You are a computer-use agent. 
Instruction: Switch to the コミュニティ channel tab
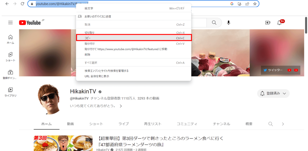(187, 124)
